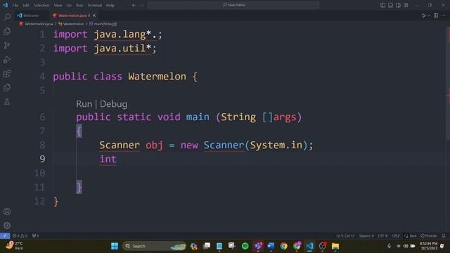Click the Debug code lens link
Screen dimensions: 450x253
(x=114, y=104)
